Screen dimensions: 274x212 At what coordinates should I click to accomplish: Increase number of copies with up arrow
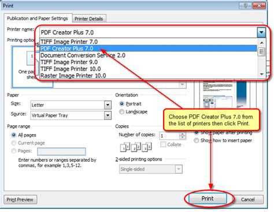[x=182, y=133]
